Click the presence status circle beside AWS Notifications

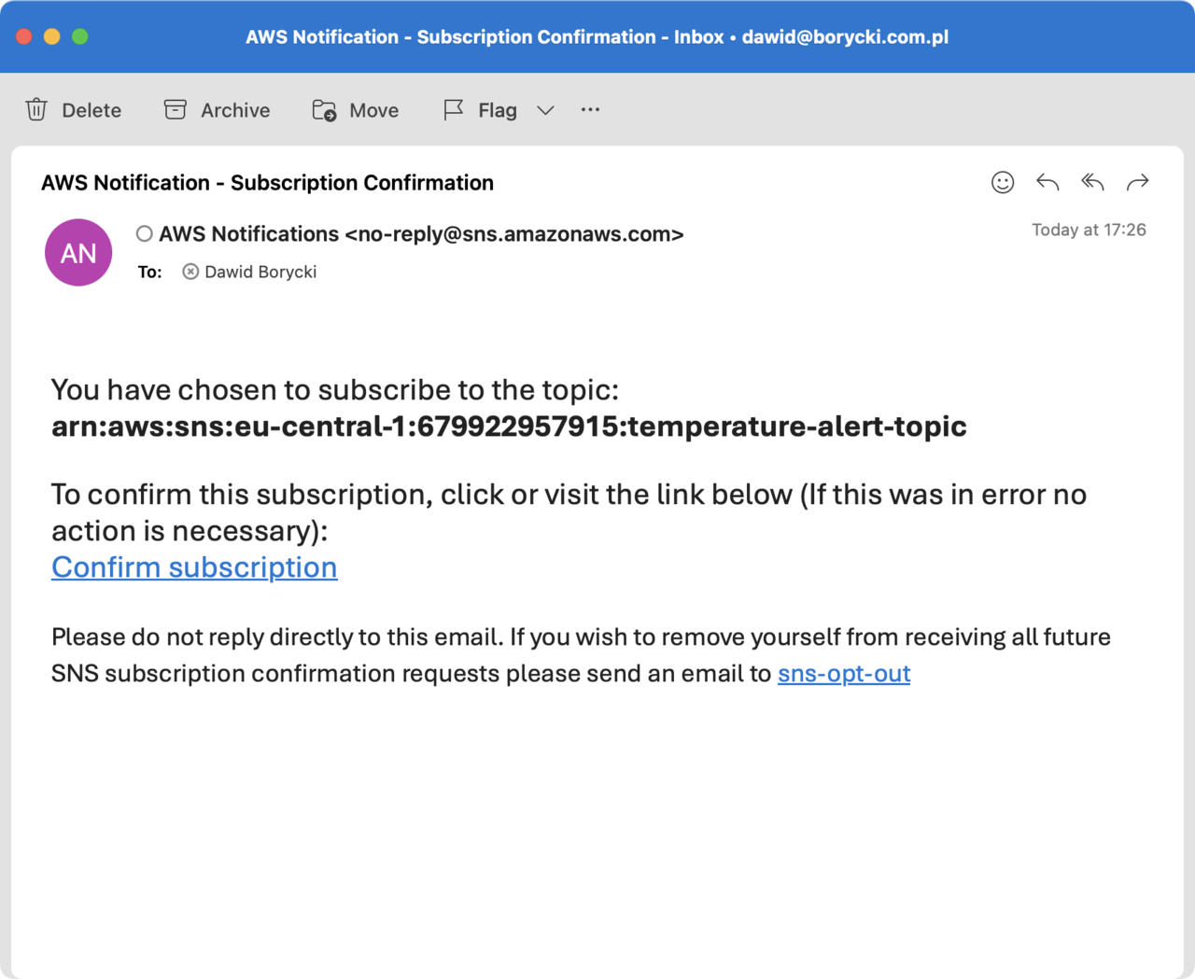[144, 234]
